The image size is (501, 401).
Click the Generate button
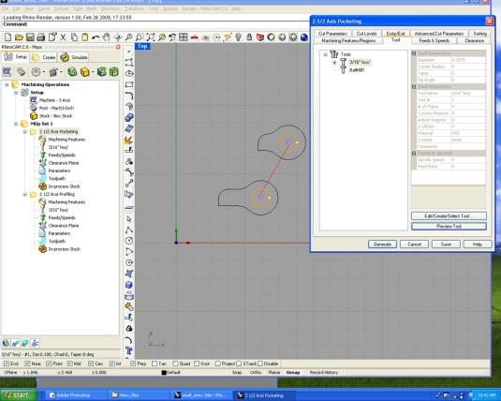(x=382, y=244)
